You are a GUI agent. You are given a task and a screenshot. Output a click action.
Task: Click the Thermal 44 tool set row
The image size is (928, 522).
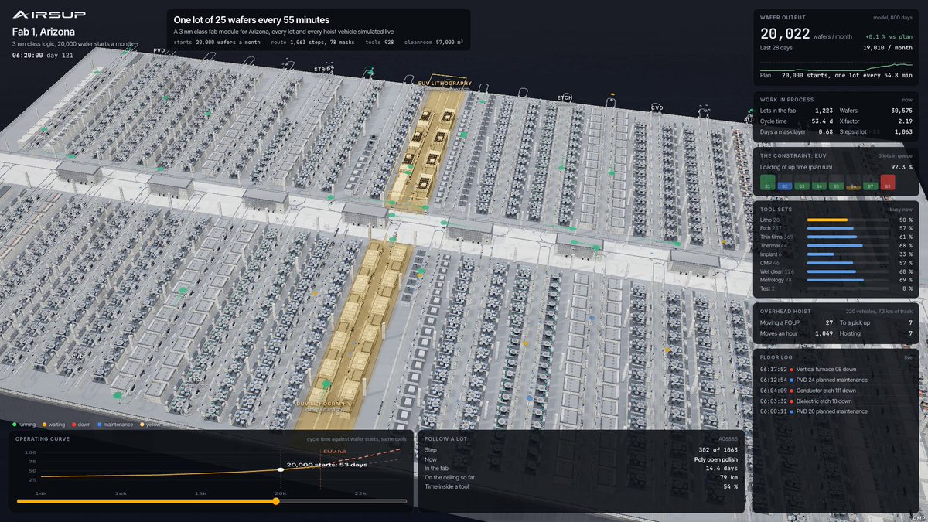pyautogui.click(x=836, y=246)
